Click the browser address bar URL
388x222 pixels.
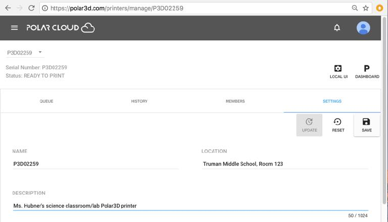tap(116, 8)
